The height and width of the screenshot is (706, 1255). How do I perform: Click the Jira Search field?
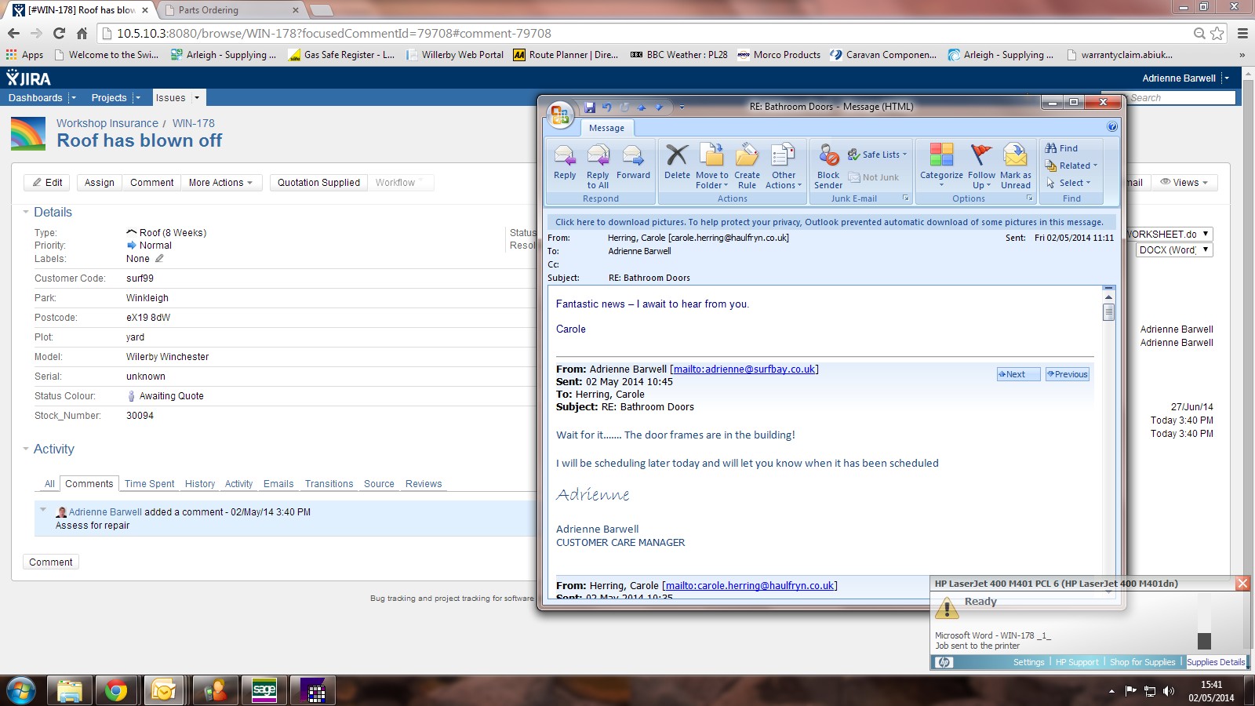click(1180, 98)
